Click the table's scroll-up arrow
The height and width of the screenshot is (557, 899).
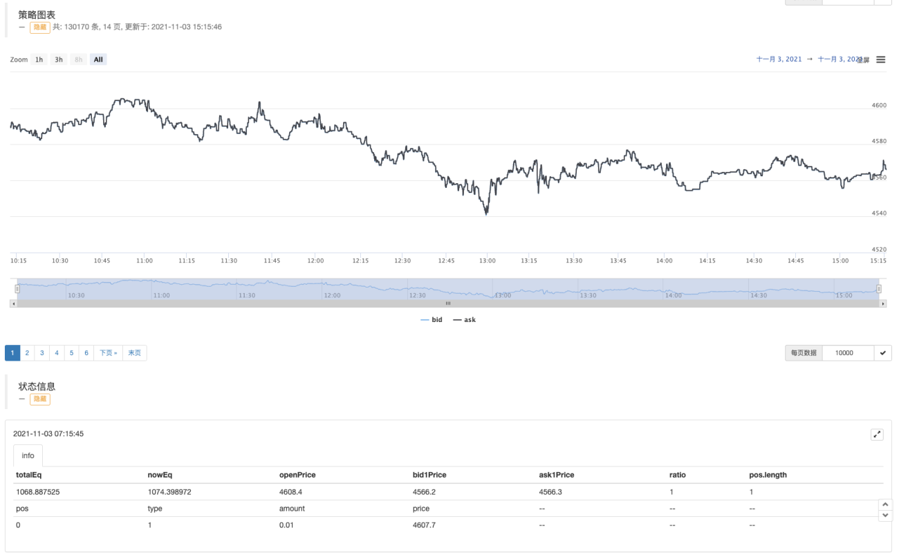point(884,505)
